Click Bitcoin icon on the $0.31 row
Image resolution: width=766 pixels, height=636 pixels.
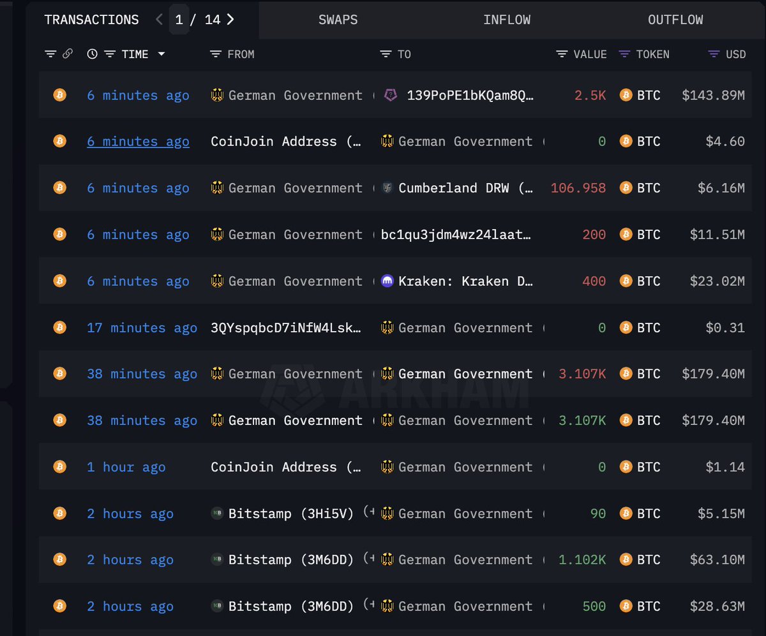click(x=59, y=327)
